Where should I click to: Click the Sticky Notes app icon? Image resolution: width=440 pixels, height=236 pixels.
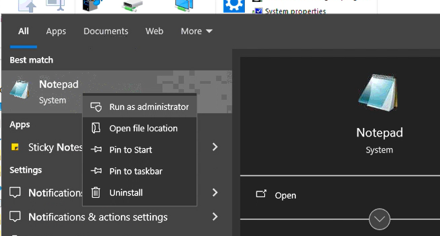click(x=15, y=147)
